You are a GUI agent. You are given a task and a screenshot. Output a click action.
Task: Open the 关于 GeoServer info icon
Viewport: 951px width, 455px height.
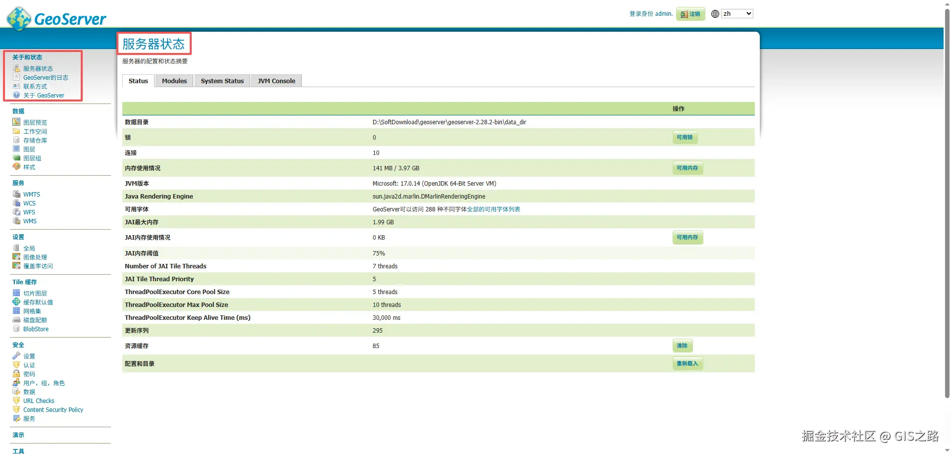16,95
